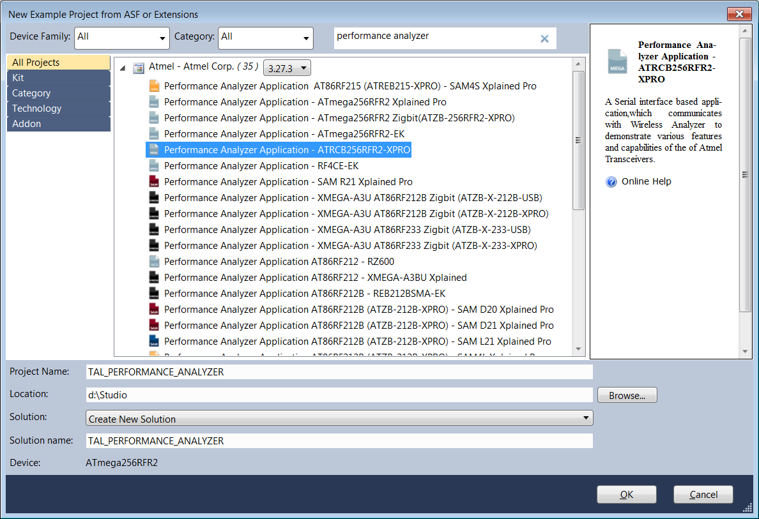The height and width of the screenshot is (519, 759).
Task: Click icon beside AT86RF212 XMEGA-A3BU Xplained project
Action: tap(154, 278)
